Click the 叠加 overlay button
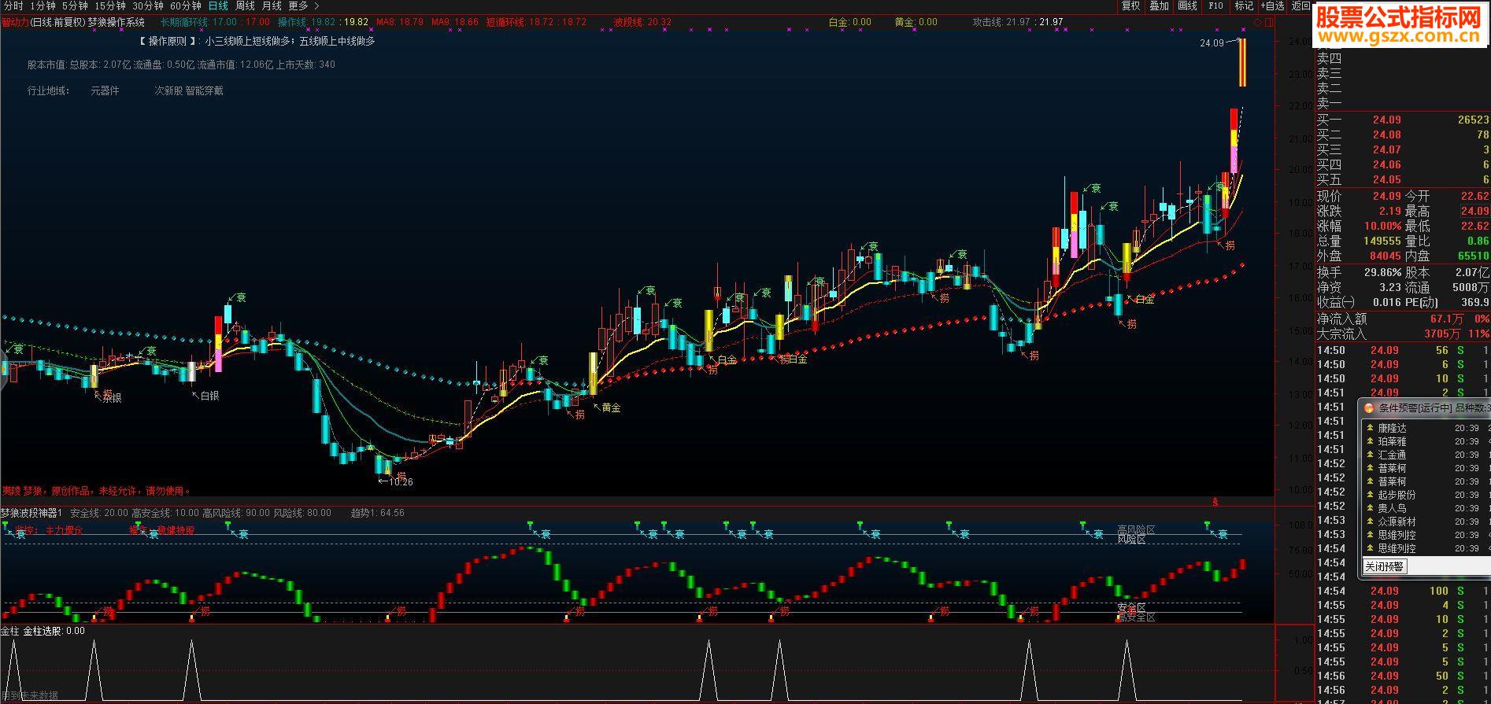Image resolution: width=1491 pixels, height=704 pixels. 1159,6
